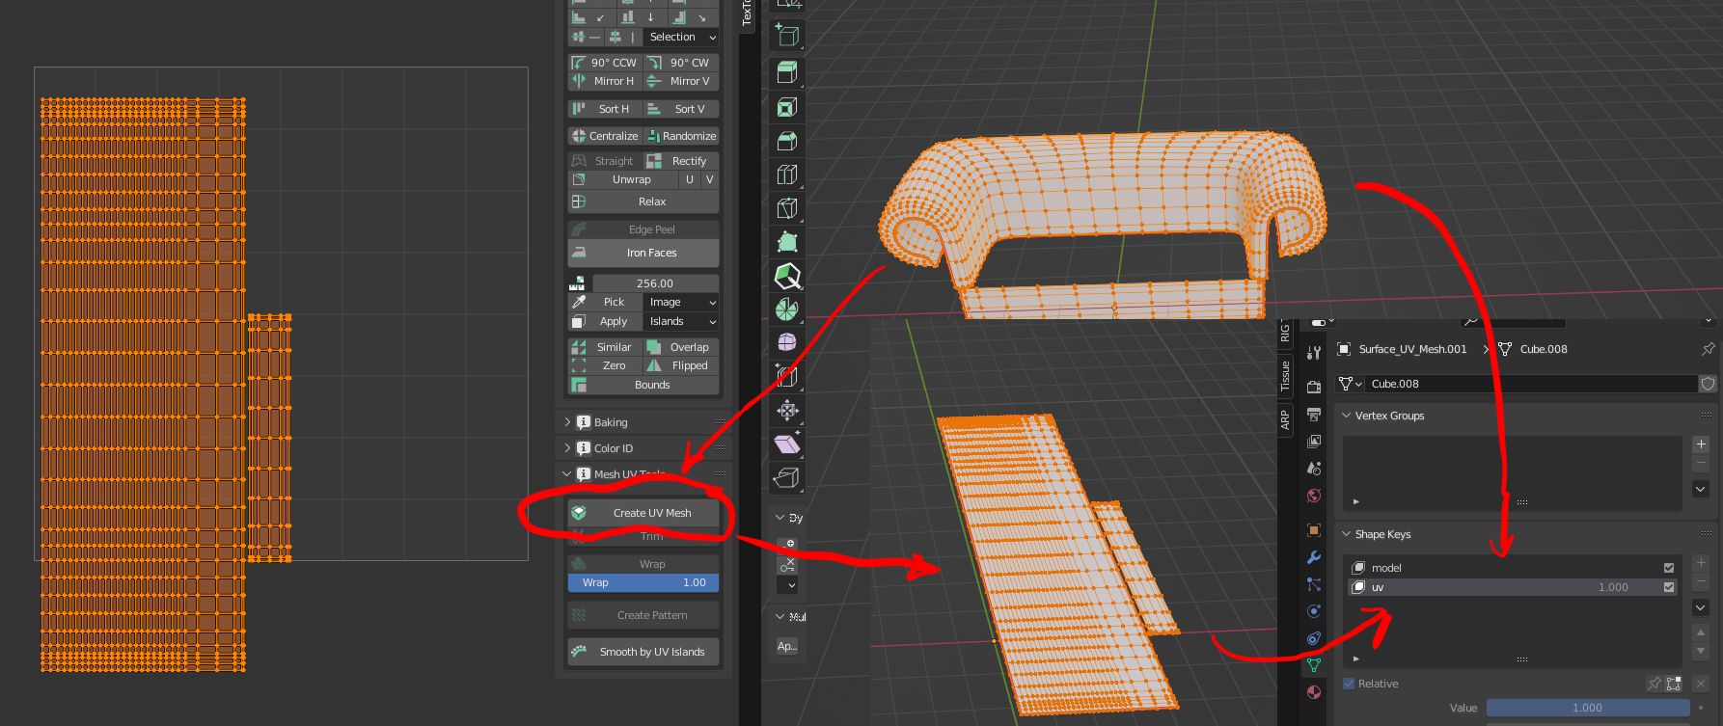Toggle the uv shape key checkbox
Viewport: 1723px width, 726px height.
coord(1669,587)
